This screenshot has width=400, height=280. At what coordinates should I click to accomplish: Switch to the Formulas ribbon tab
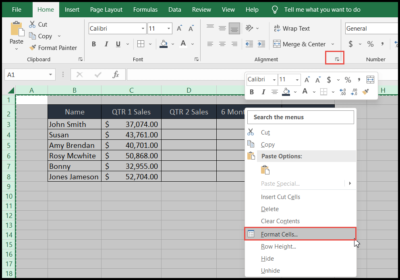145,9
